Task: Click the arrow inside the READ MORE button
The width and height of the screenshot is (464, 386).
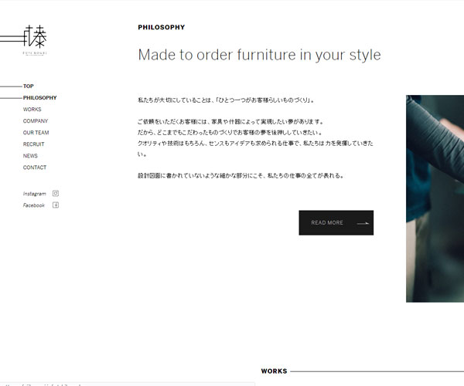Action: pyautogui.click(x=363, y=223)
